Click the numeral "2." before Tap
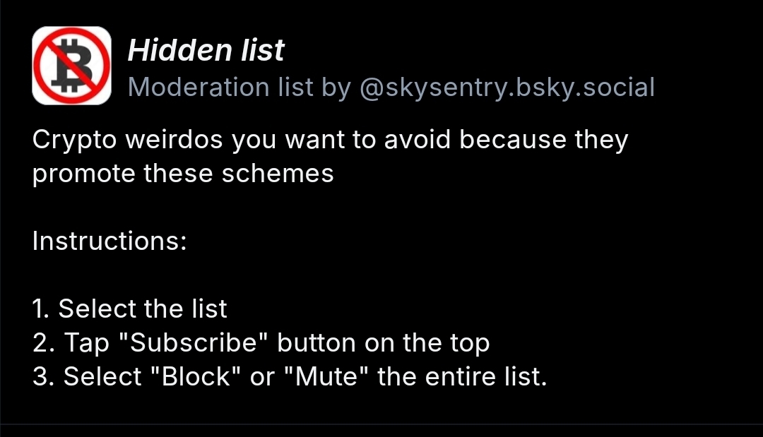Image resolution: width=763 pixels, height=437 pixels. point(44,343)
